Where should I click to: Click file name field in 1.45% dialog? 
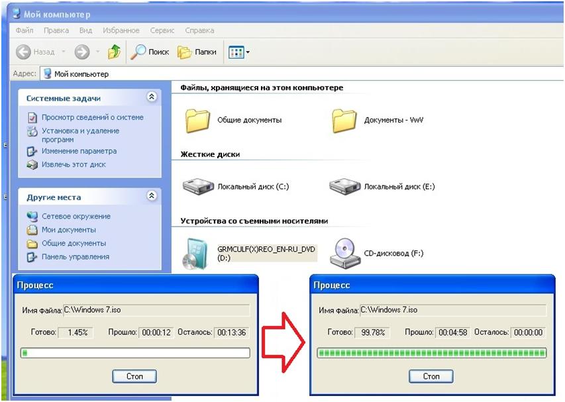156,310
